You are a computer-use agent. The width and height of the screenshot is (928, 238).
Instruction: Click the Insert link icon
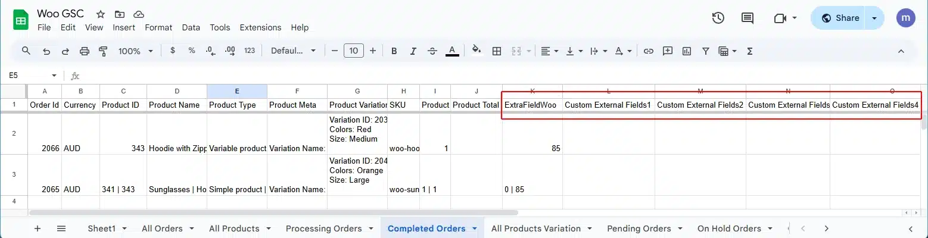point(649,51)
